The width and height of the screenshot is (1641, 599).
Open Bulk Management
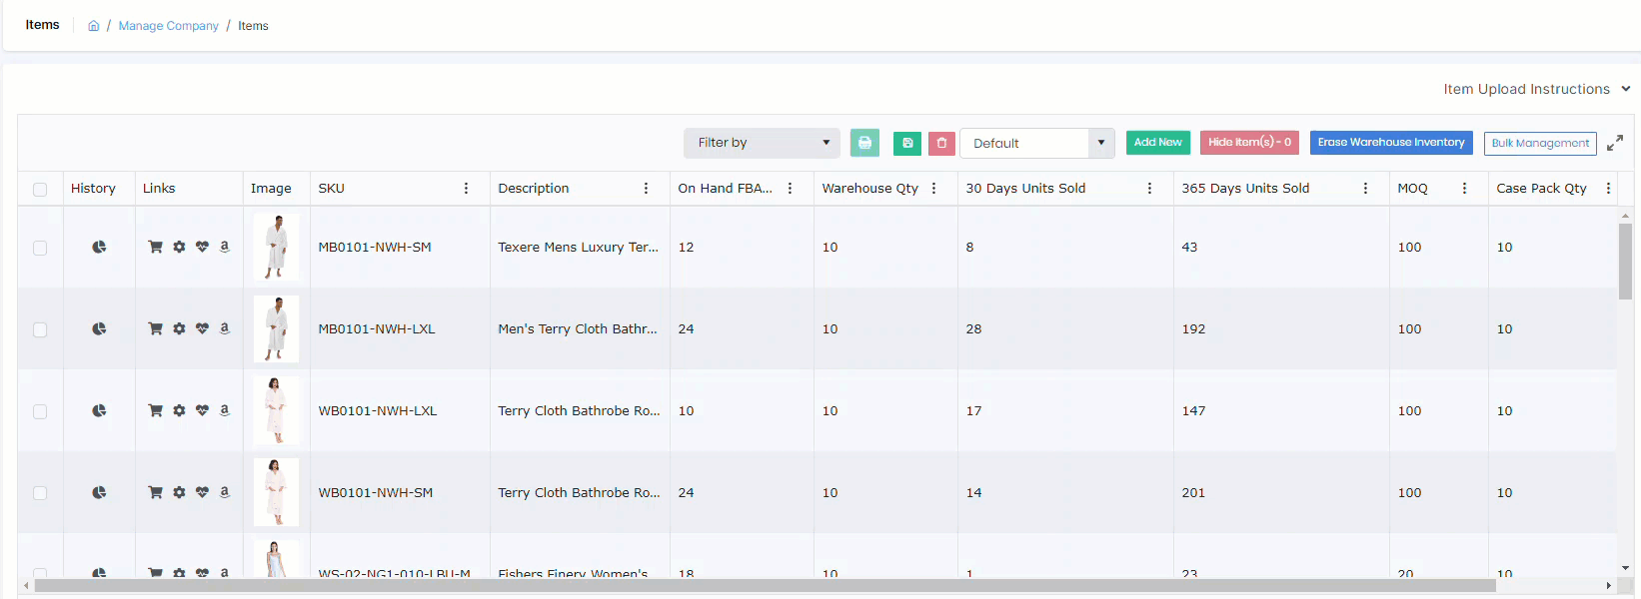click(x=1540, y=144)
